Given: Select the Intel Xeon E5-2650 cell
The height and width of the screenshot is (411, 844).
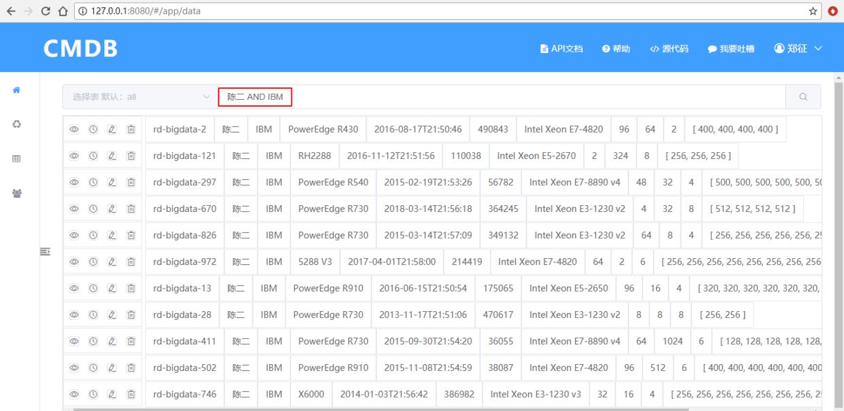Looking at the screenshot, I should [x=569, y=288].
